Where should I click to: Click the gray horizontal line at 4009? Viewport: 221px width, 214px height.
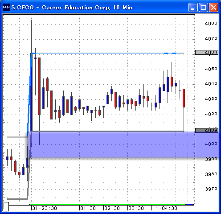coord(108,131)
